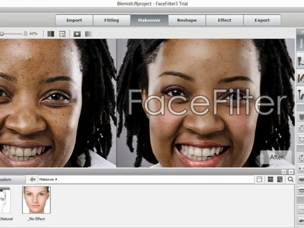The image size is (304, 228).
Task: Switch to the Export tab
Action: (x=262, y=20)
